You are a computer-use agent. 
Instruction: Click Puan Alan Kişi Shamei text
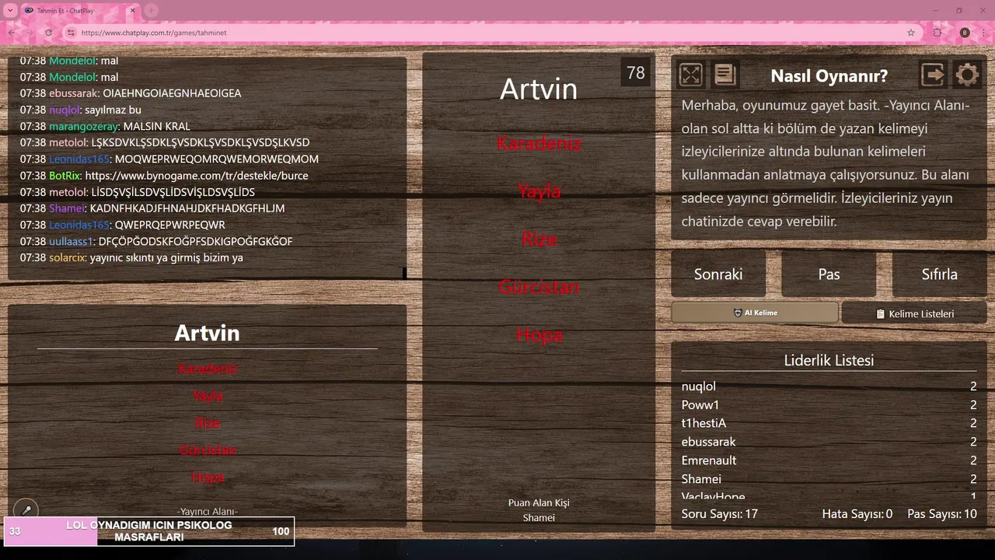pos(539,510)
